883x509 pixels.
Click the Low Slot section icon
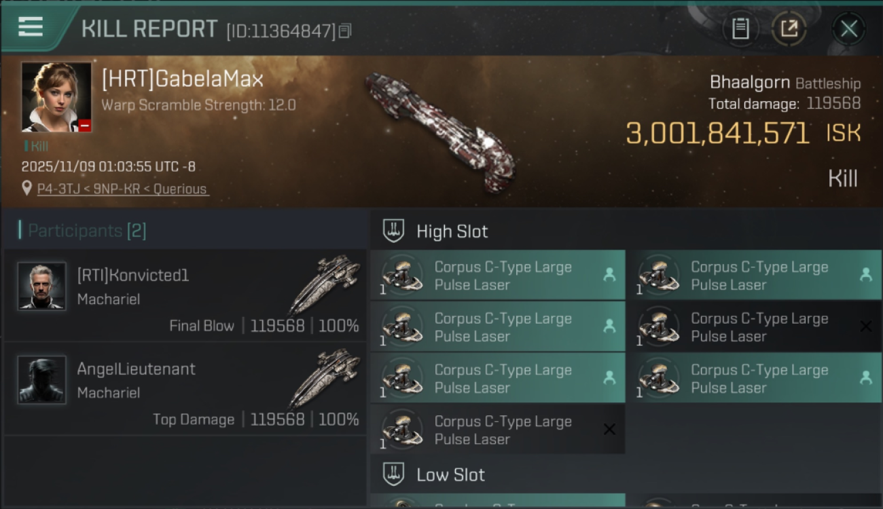[394, 474]
